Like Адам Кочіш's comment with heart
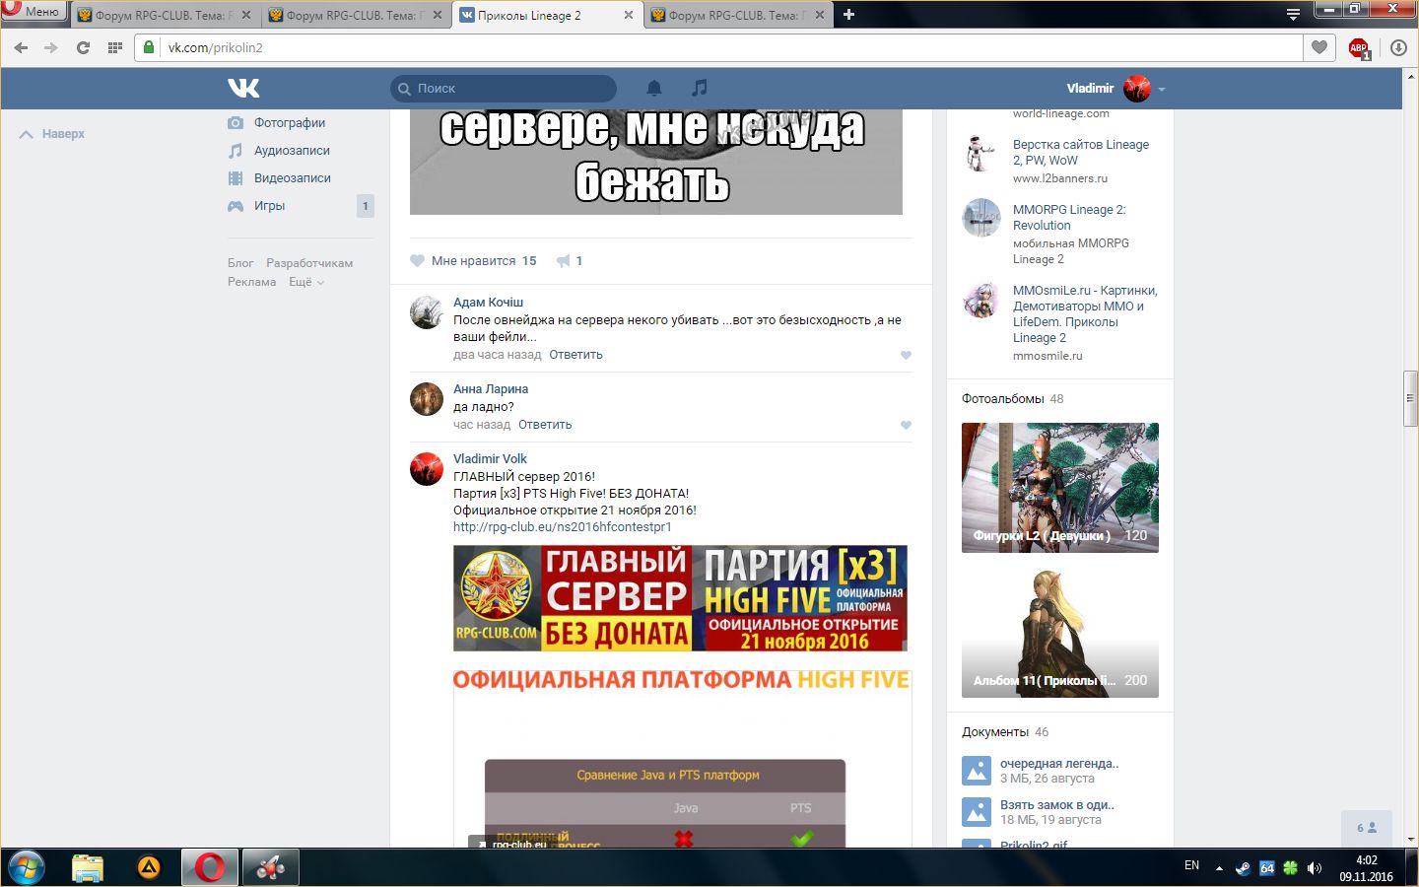This screenshot has height=887, width=1419. [x=906, y=355]
